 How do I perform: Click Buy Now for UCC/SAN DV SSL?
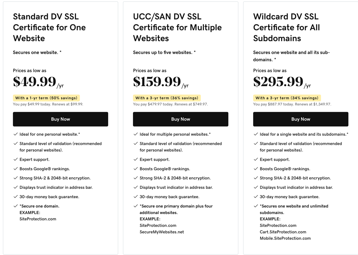click(x=181, y=119)
